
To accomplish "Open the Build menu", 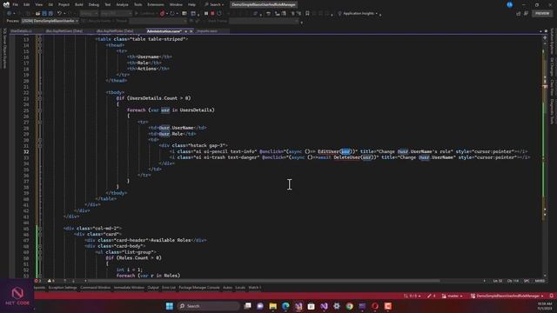I will (79, 4).
